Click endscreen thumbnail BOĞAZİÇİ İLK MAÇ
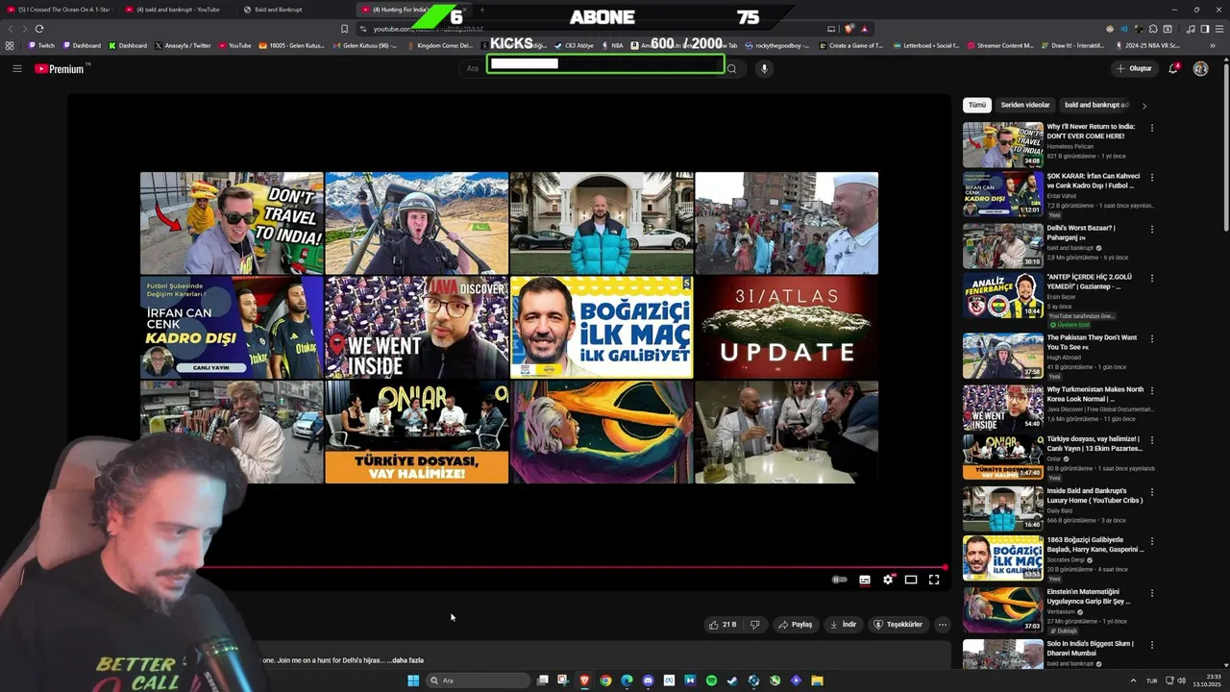The height and width of the screenshot is (692, 1230). (x=602, y=328)
